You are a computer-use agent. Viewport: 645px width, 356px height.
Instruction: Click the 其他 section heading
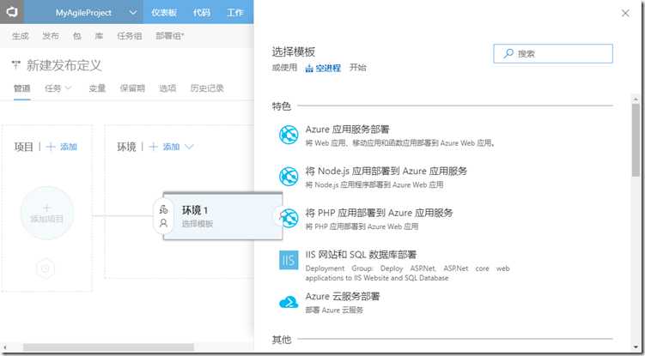click(282, 340)
